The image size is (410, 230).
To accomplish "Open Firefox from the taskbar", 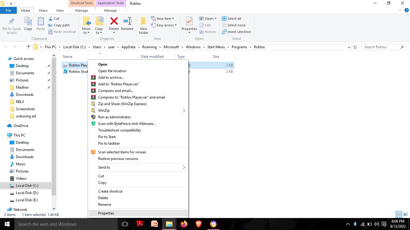I will tap(184, 224).
